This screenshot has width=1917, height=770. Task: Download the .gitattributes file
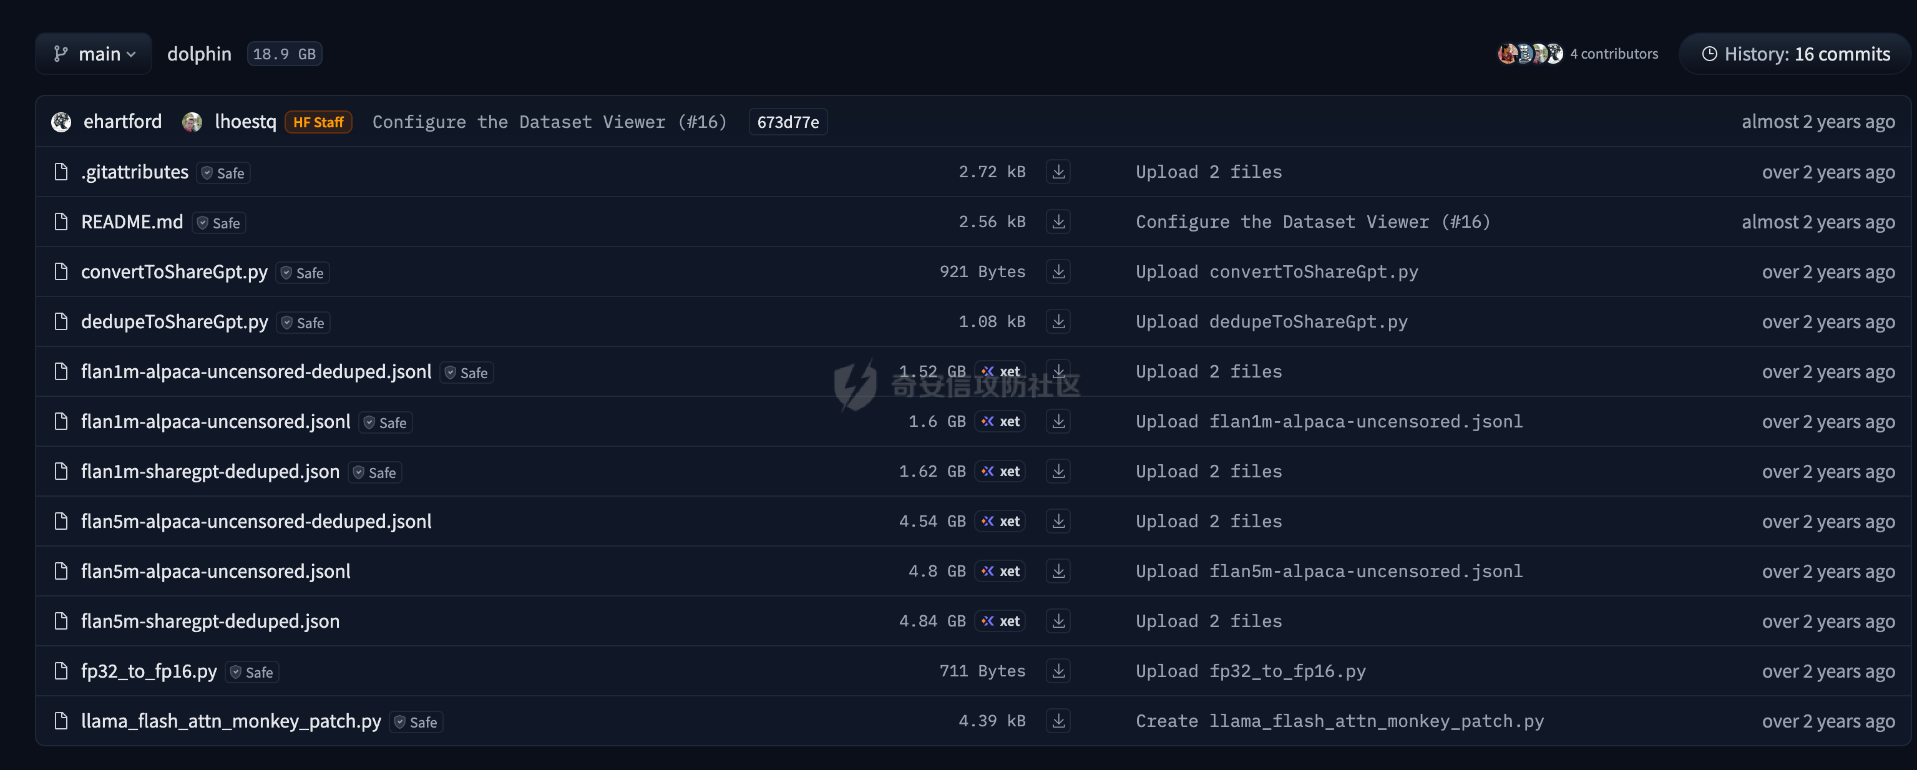point(1058,172)
